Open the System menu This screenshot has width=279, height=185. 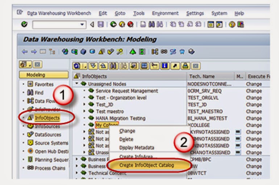[x=219, y=13]
